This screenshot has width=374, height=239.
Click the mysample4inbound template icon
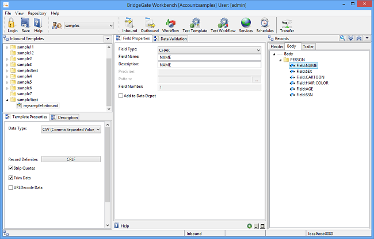pyautogui.click(x=20, y=105)
